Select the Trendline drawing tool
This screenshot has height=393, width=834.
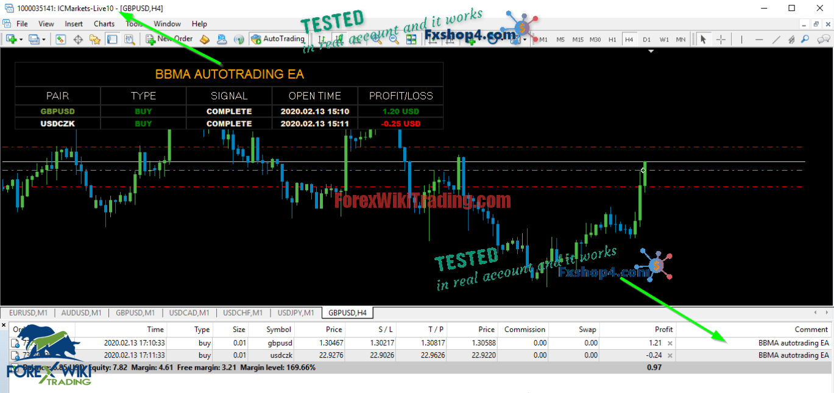coord(776,40)
